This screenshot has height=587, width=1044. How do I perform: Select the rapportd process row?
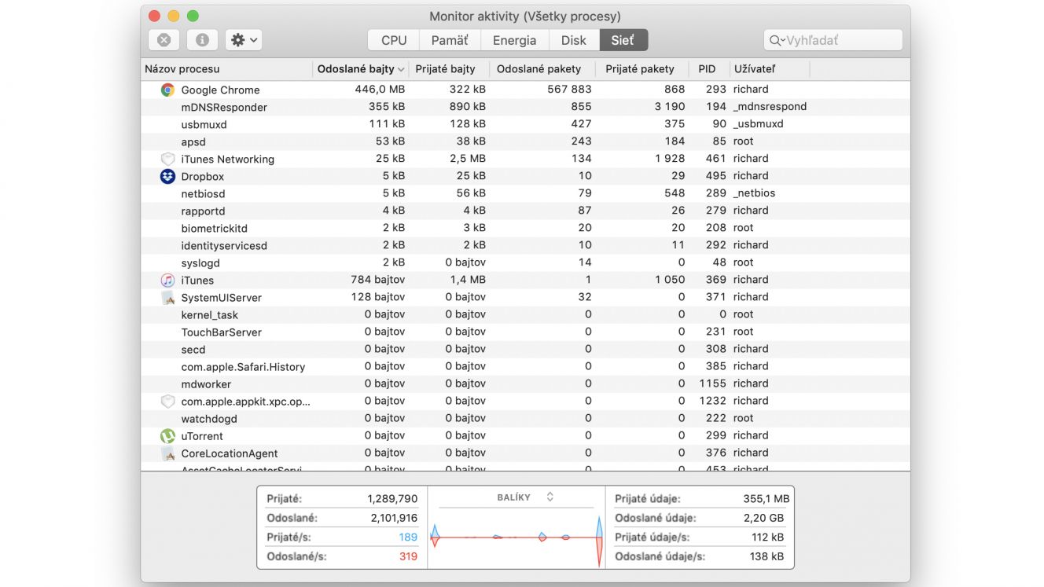525,211
